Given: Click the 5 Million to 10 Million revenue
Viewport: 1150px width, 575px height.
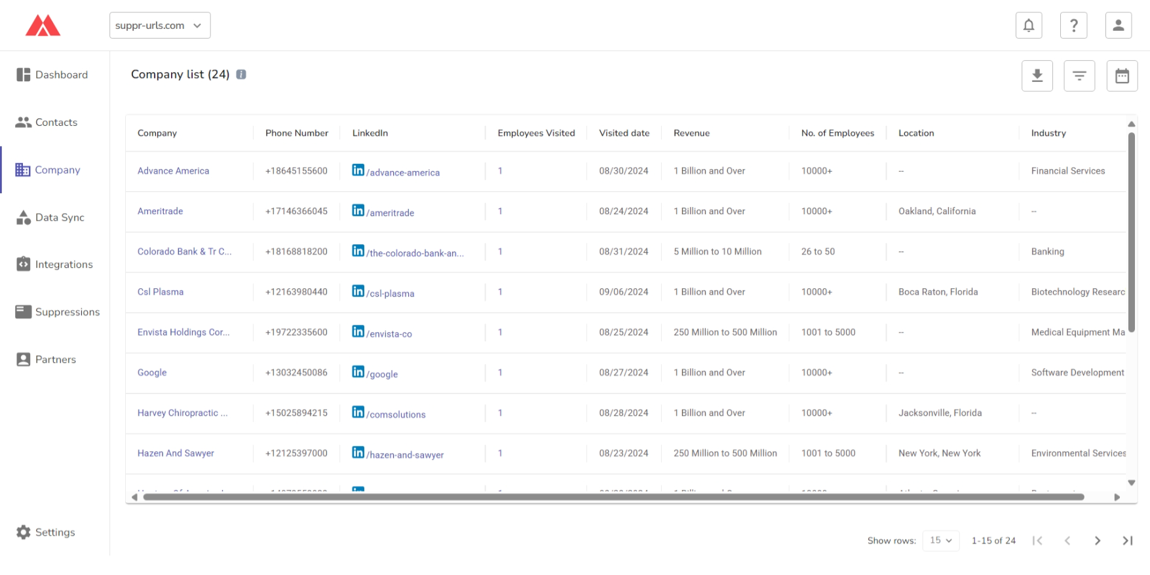Looking at the screenshot, I should point(718,251).
